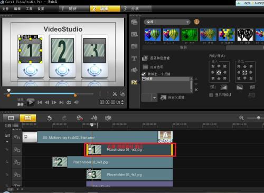Viewport: 264px width, 193px height.
Task: Open the gallery category dropdown
Action: 167,22
